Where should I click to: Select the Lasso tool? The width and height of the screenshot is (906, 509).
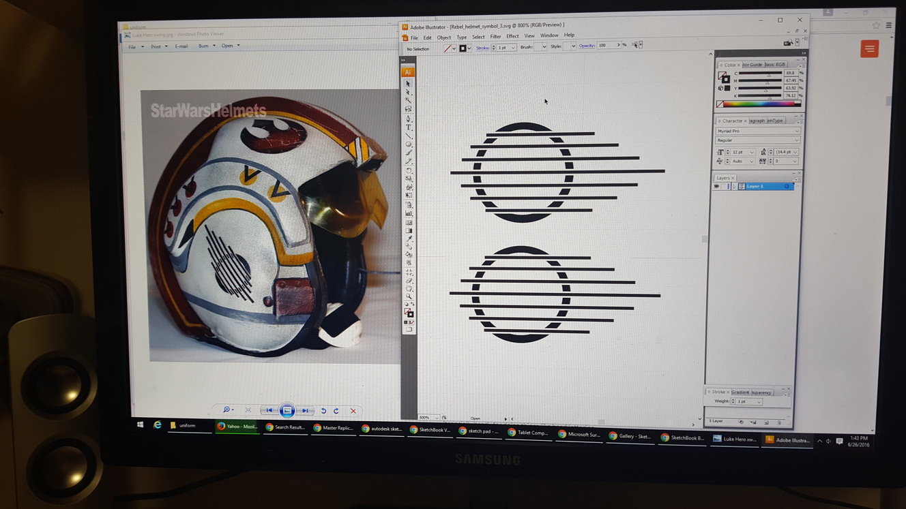(x=408, y=109)
